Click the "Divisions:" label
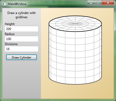The image size is (116, 101). (11, 44)
